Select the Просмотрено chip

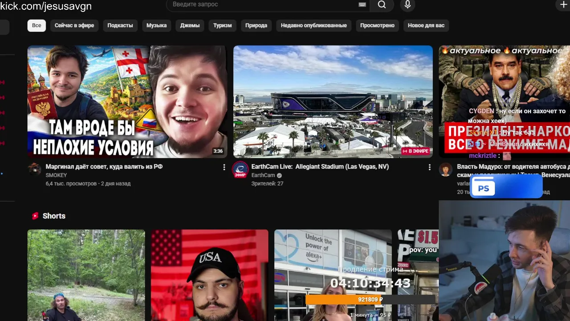click(377, 25)
